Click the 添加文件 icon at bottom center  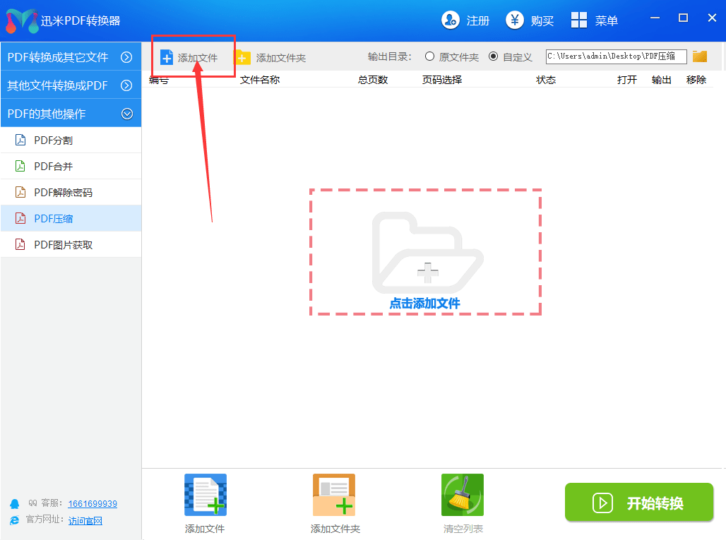coord(205,494)
